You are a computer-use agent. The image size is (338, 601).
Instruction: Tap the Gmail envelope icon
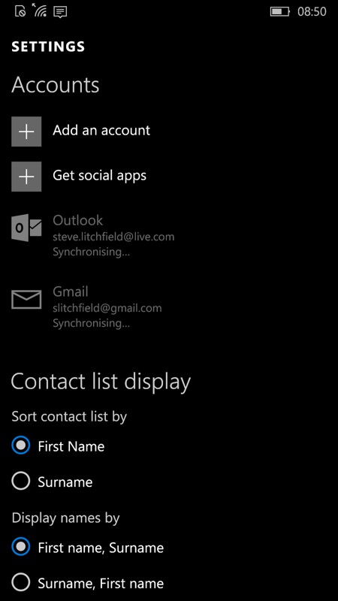point(26,299)
